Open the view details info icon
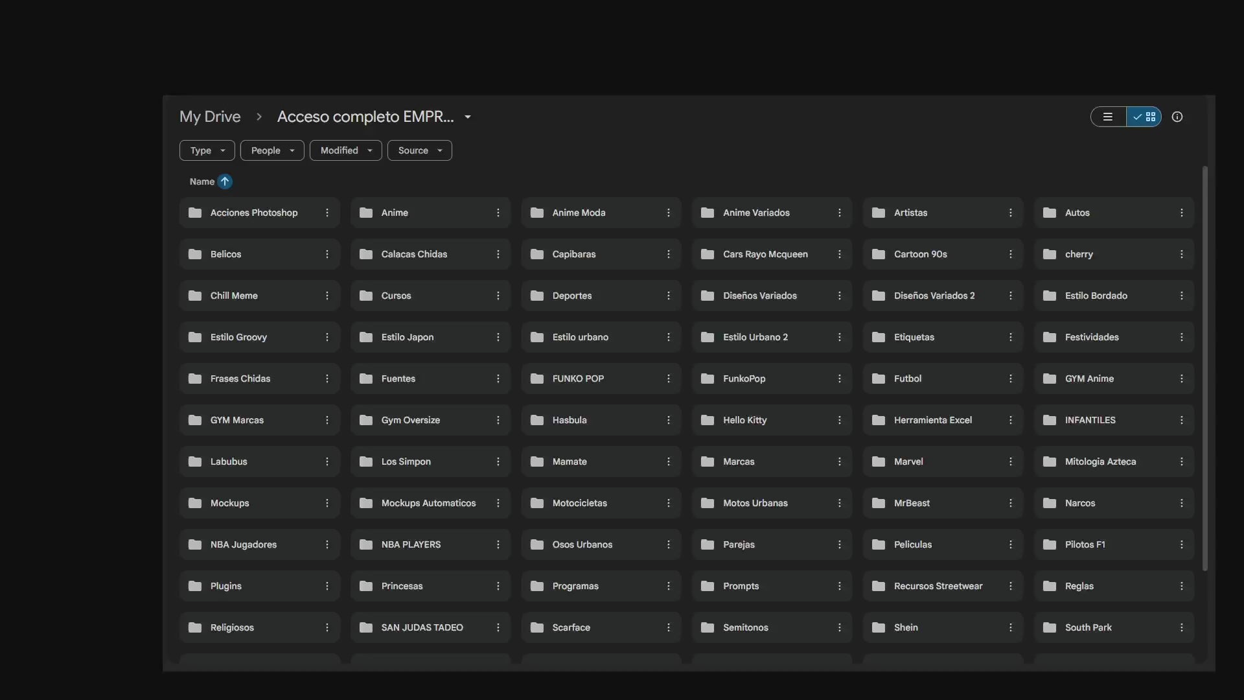The width and height of the screenshot is (1244, 700). [x=1177, y=117]
